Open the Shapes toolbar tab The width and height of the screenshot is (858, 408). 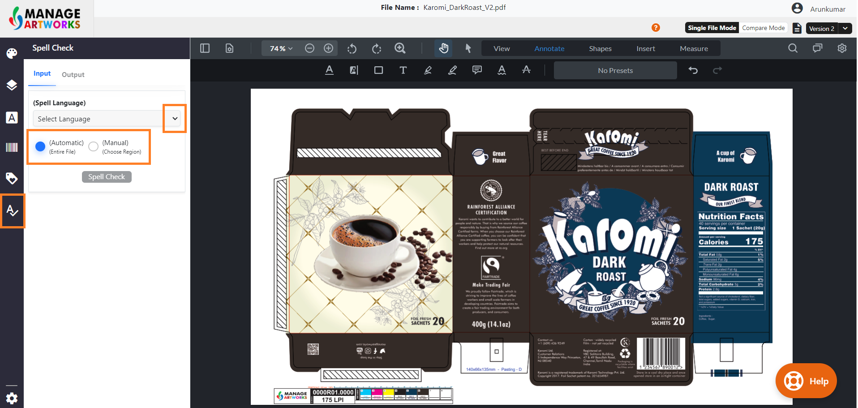(600, 48)
